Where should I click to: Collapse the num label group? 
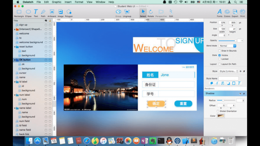[15, 95]
